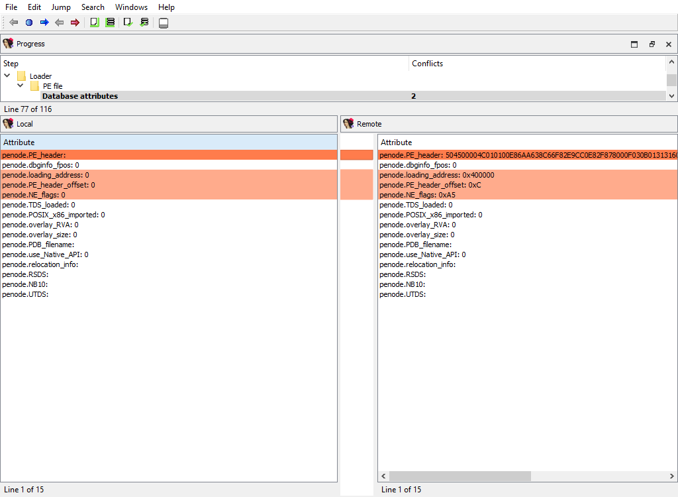678x497 pixels.
Task: Click the Attribute header in Local pane
Action: (x=19, y=142)
